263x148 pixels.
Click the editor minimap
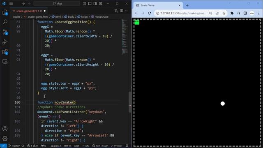click(125, 37)
